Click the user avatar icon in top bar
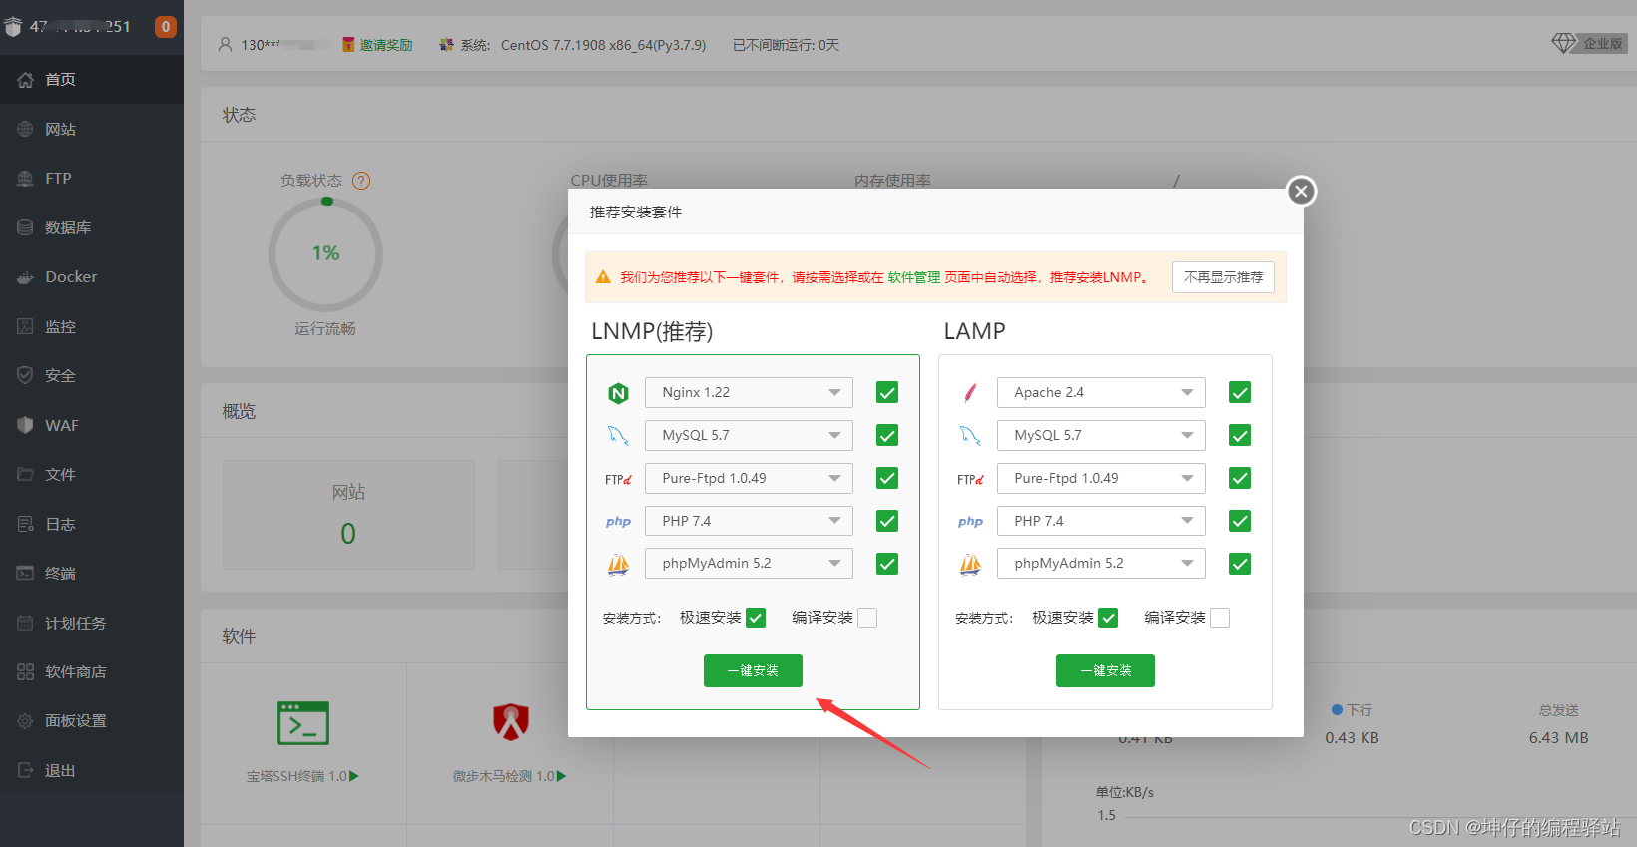This screenshot has width=1637, height=847. 225,45
